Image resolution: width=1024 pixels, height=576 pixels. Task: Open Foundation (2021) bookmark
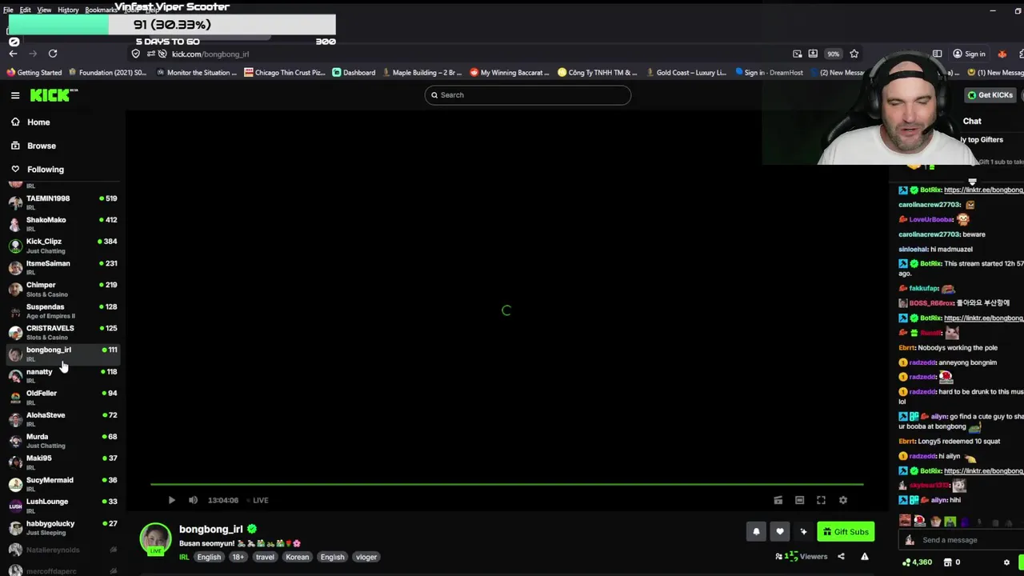107,73
